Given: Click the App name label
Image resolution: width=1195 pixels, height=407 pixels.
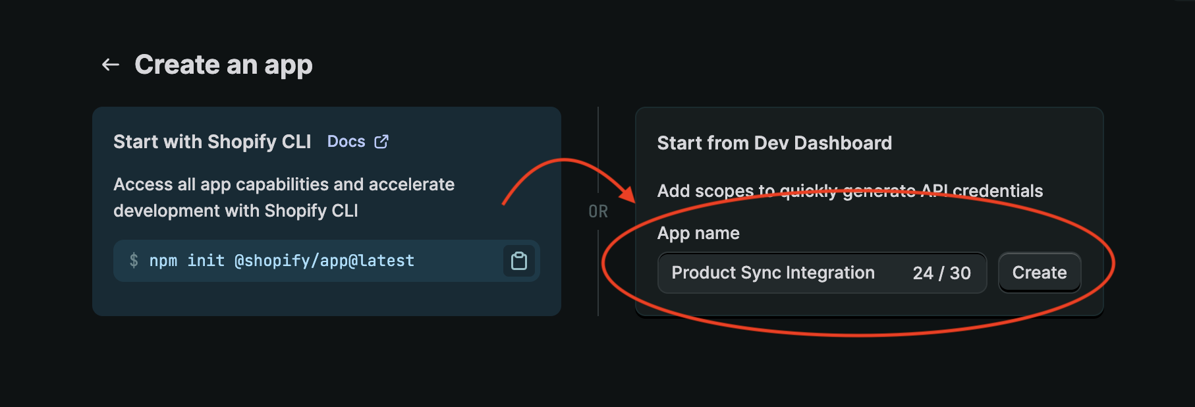Looking at the screenshot, I should (x=698, y=233).
